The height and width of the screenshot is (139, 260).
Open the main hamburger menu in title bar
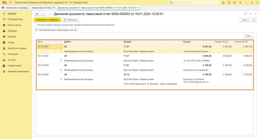10,3
